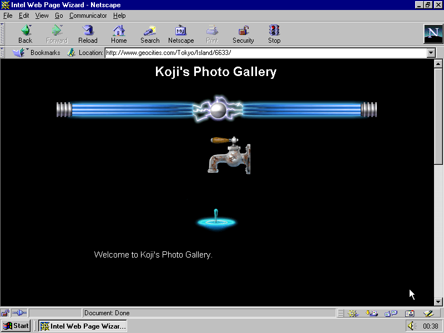The height and width of the screenshot is (333, 444).
Task: Open the Search toolbar button
Action: click(x=150, y=34)
